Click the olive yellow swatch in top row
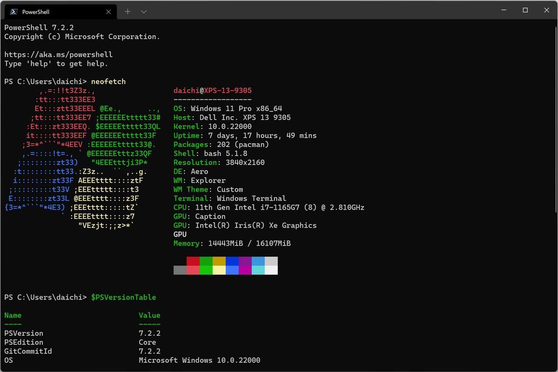Image resolution: width=558 pixels, height=372 pixels. [x=219, y=261]
